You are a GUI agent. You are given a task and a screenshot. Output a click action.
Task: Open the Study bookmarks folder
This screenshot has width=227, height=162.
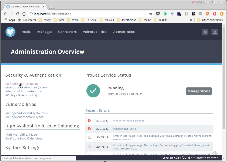point(45,20)
